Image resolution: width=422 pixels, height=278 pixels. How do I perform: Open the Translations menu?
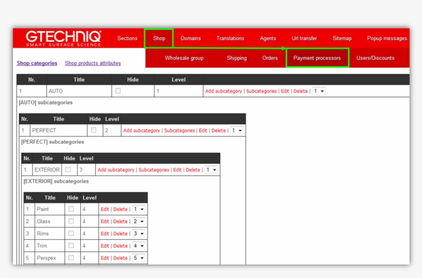230,38
